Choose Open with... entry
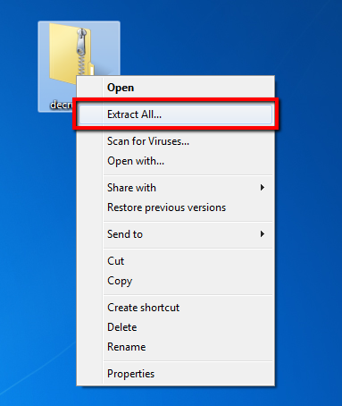The height and width of the screenshot is (406, 342). (175, 161)
